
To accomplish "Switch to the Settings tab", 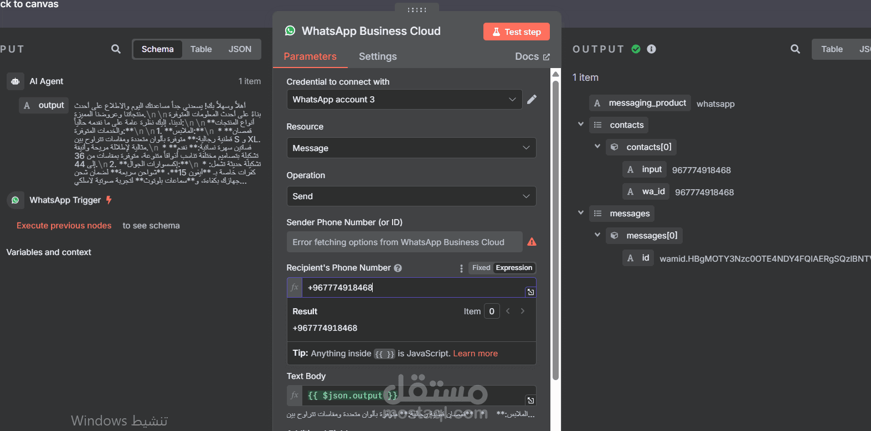I will click(378, 56).
